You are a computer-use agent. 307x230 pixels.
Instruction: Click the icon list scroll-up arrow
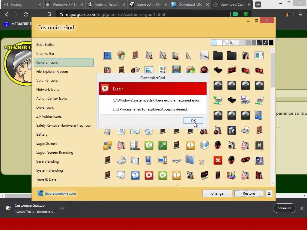(x=273, y=51)
